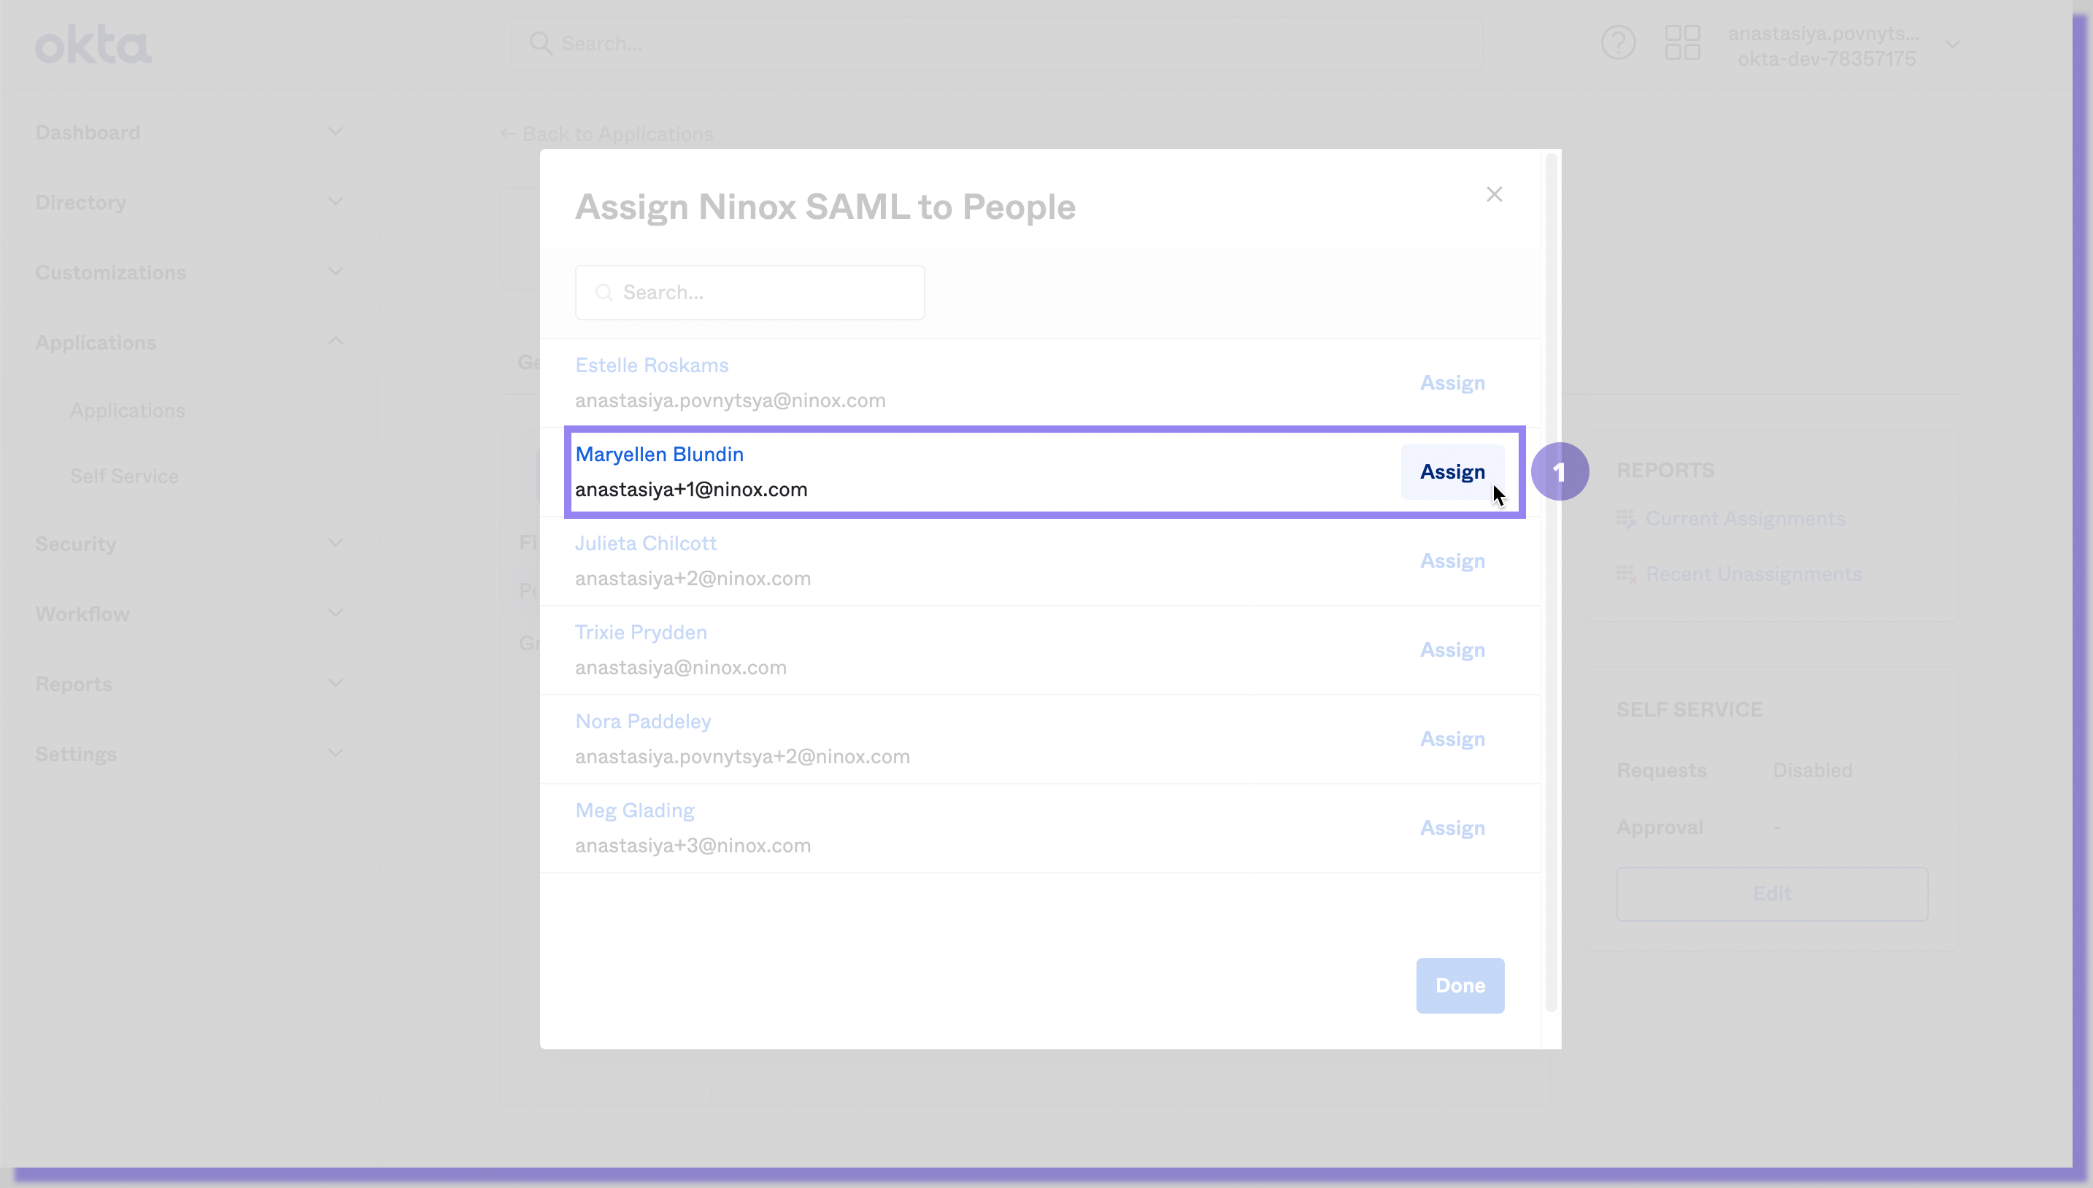Click the Recent Unassignments report icon

pos(1625,574)
